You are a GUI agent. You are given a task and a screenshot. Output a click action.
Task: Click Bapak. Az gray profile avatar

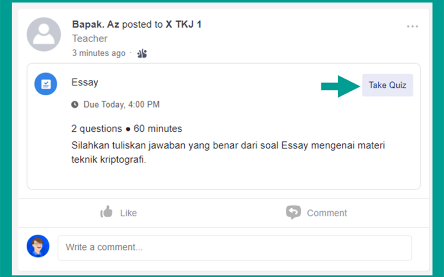(44, 34)
